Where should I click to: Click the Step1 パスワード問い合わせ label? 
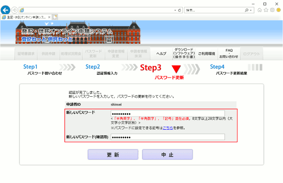[43, 70]
